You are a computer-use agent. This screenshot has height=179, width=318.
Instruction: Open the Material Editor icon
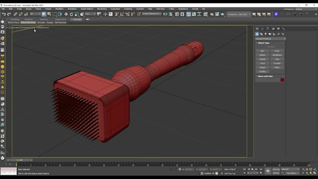[205, 14]
